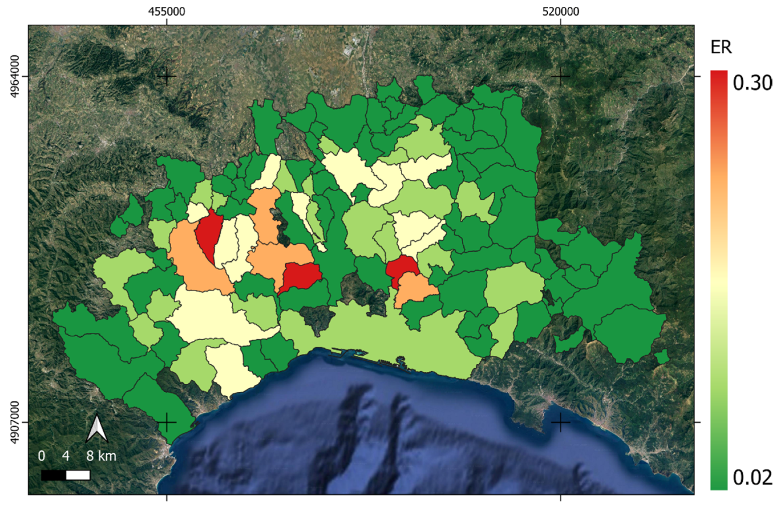This screenshot has height=511, width=779.
Task: Click the black segment of scale bar
Action: pyautogui.click(x=54, y=475)
